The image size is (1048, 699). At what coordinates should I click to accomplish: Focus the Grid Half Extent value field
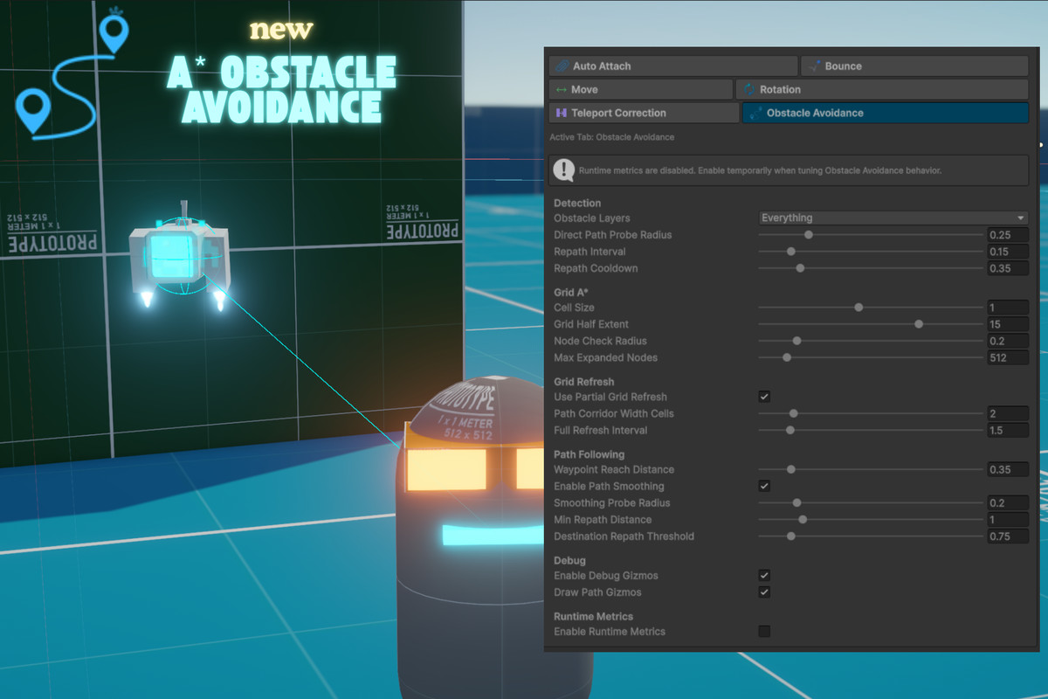pyautogui.click(x=1008, y=324)
